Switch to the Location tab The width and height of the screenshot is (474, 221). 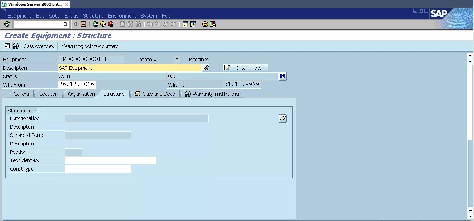point(49,94)
